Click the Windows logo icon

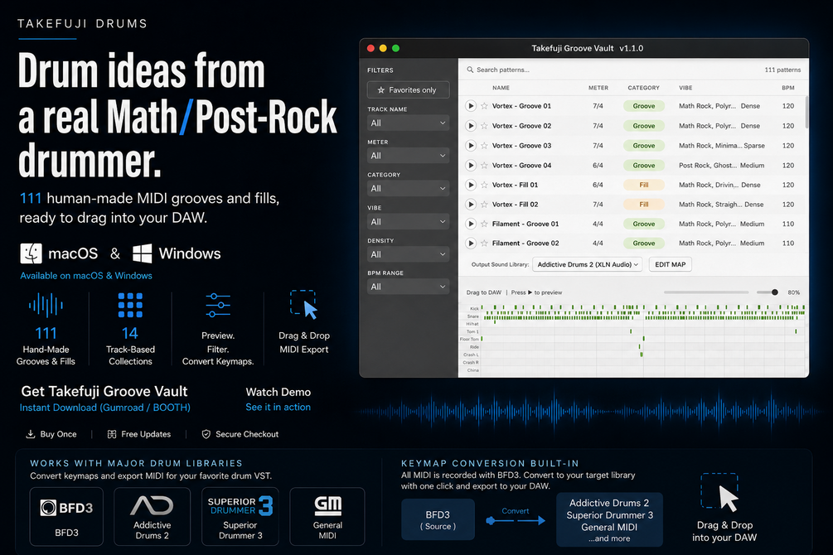(x=142, y=253)
